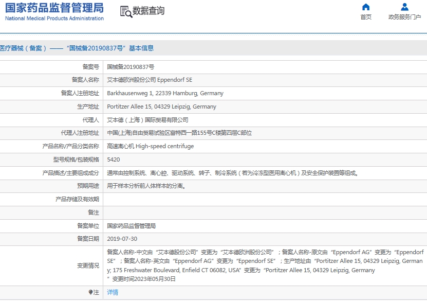Click the first line of 变更情况 text
This screenshot has height=301, width=427.
265,252
